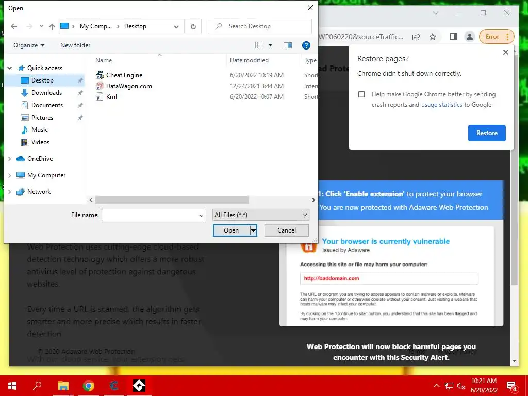The height and width of the screenshot is (396, 528).
Task: Enable sending crash reports checkbox
Action: [x=361, y=95]
